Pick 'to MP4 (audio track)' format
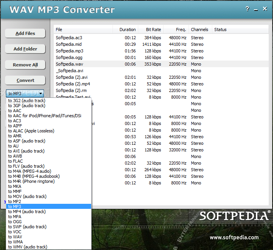Screen dimensions: 273x250 coord(49,212)
